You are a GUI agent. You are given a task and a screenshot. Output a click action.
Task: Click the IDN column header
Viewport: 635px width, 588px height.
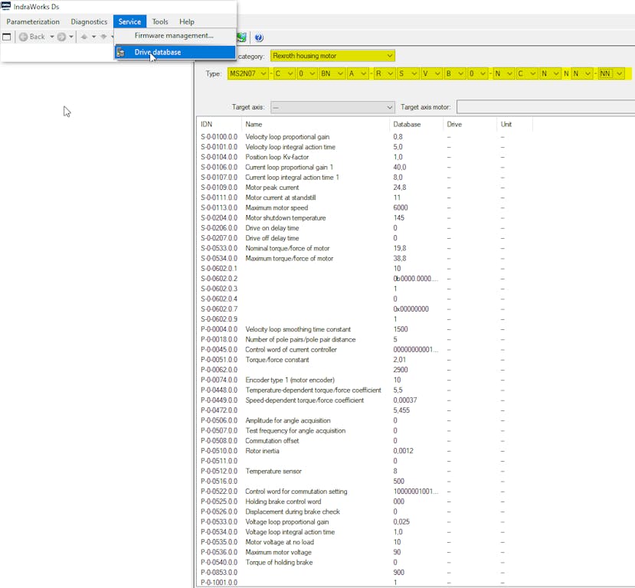click(x=207, y=124)
